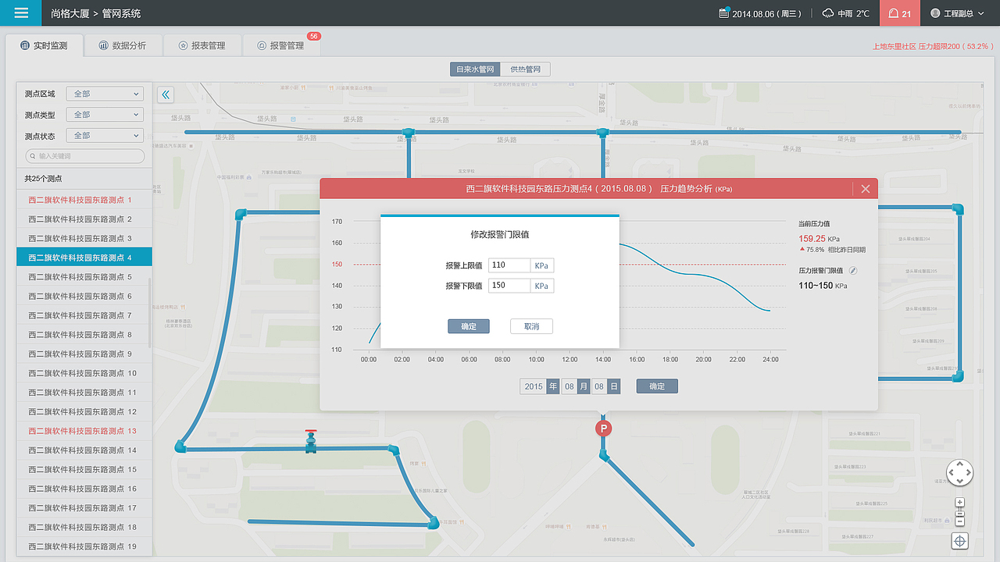
Task: Collapse the measuring point sidebar panel
Action: click(x=166, y=94)
